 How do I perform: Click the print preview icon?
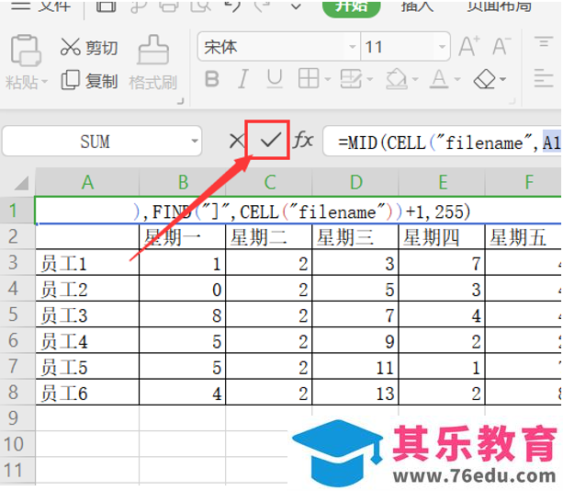200,6
